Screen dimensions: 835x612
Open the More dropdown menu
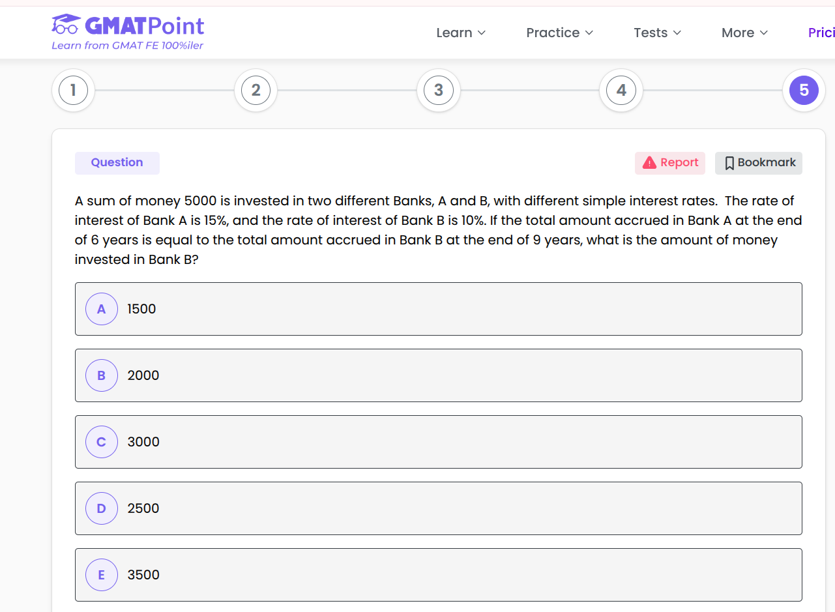[744, 33]
